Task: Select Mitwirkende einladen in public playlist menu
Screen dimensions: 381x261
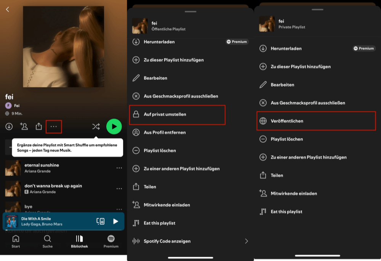Action: pos(190,205)
